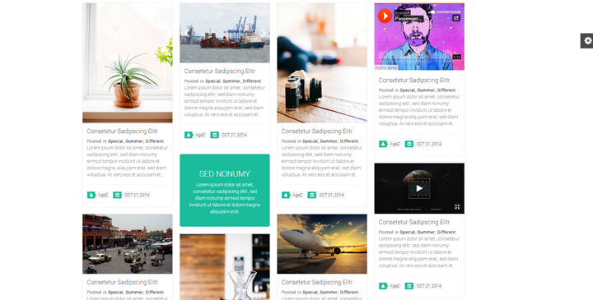Viewport: 593px width, 300px height.
Task: Open the street market photo
Action: pyautogui.click(x=128, y=244)
